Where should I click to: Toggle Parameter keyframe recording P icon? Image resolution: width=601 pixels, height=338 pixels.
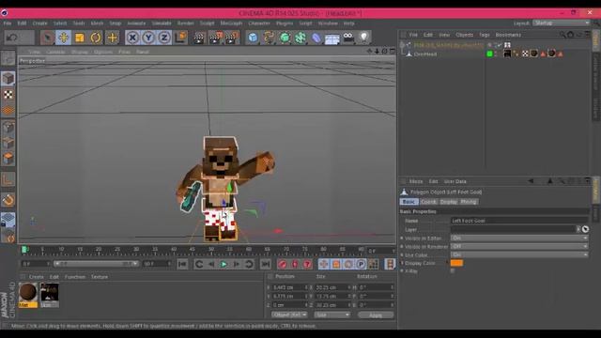(x=361, y=264)
